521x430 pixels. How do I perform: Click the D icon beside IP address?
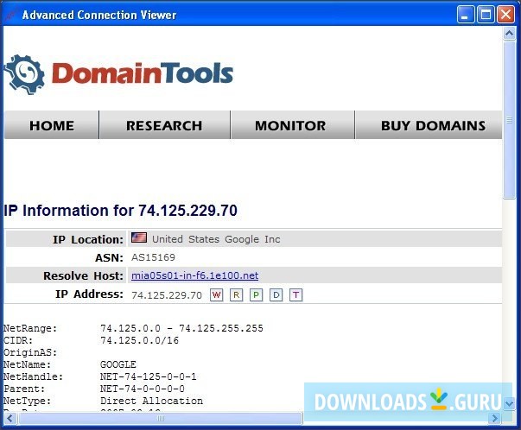[276, 294]
